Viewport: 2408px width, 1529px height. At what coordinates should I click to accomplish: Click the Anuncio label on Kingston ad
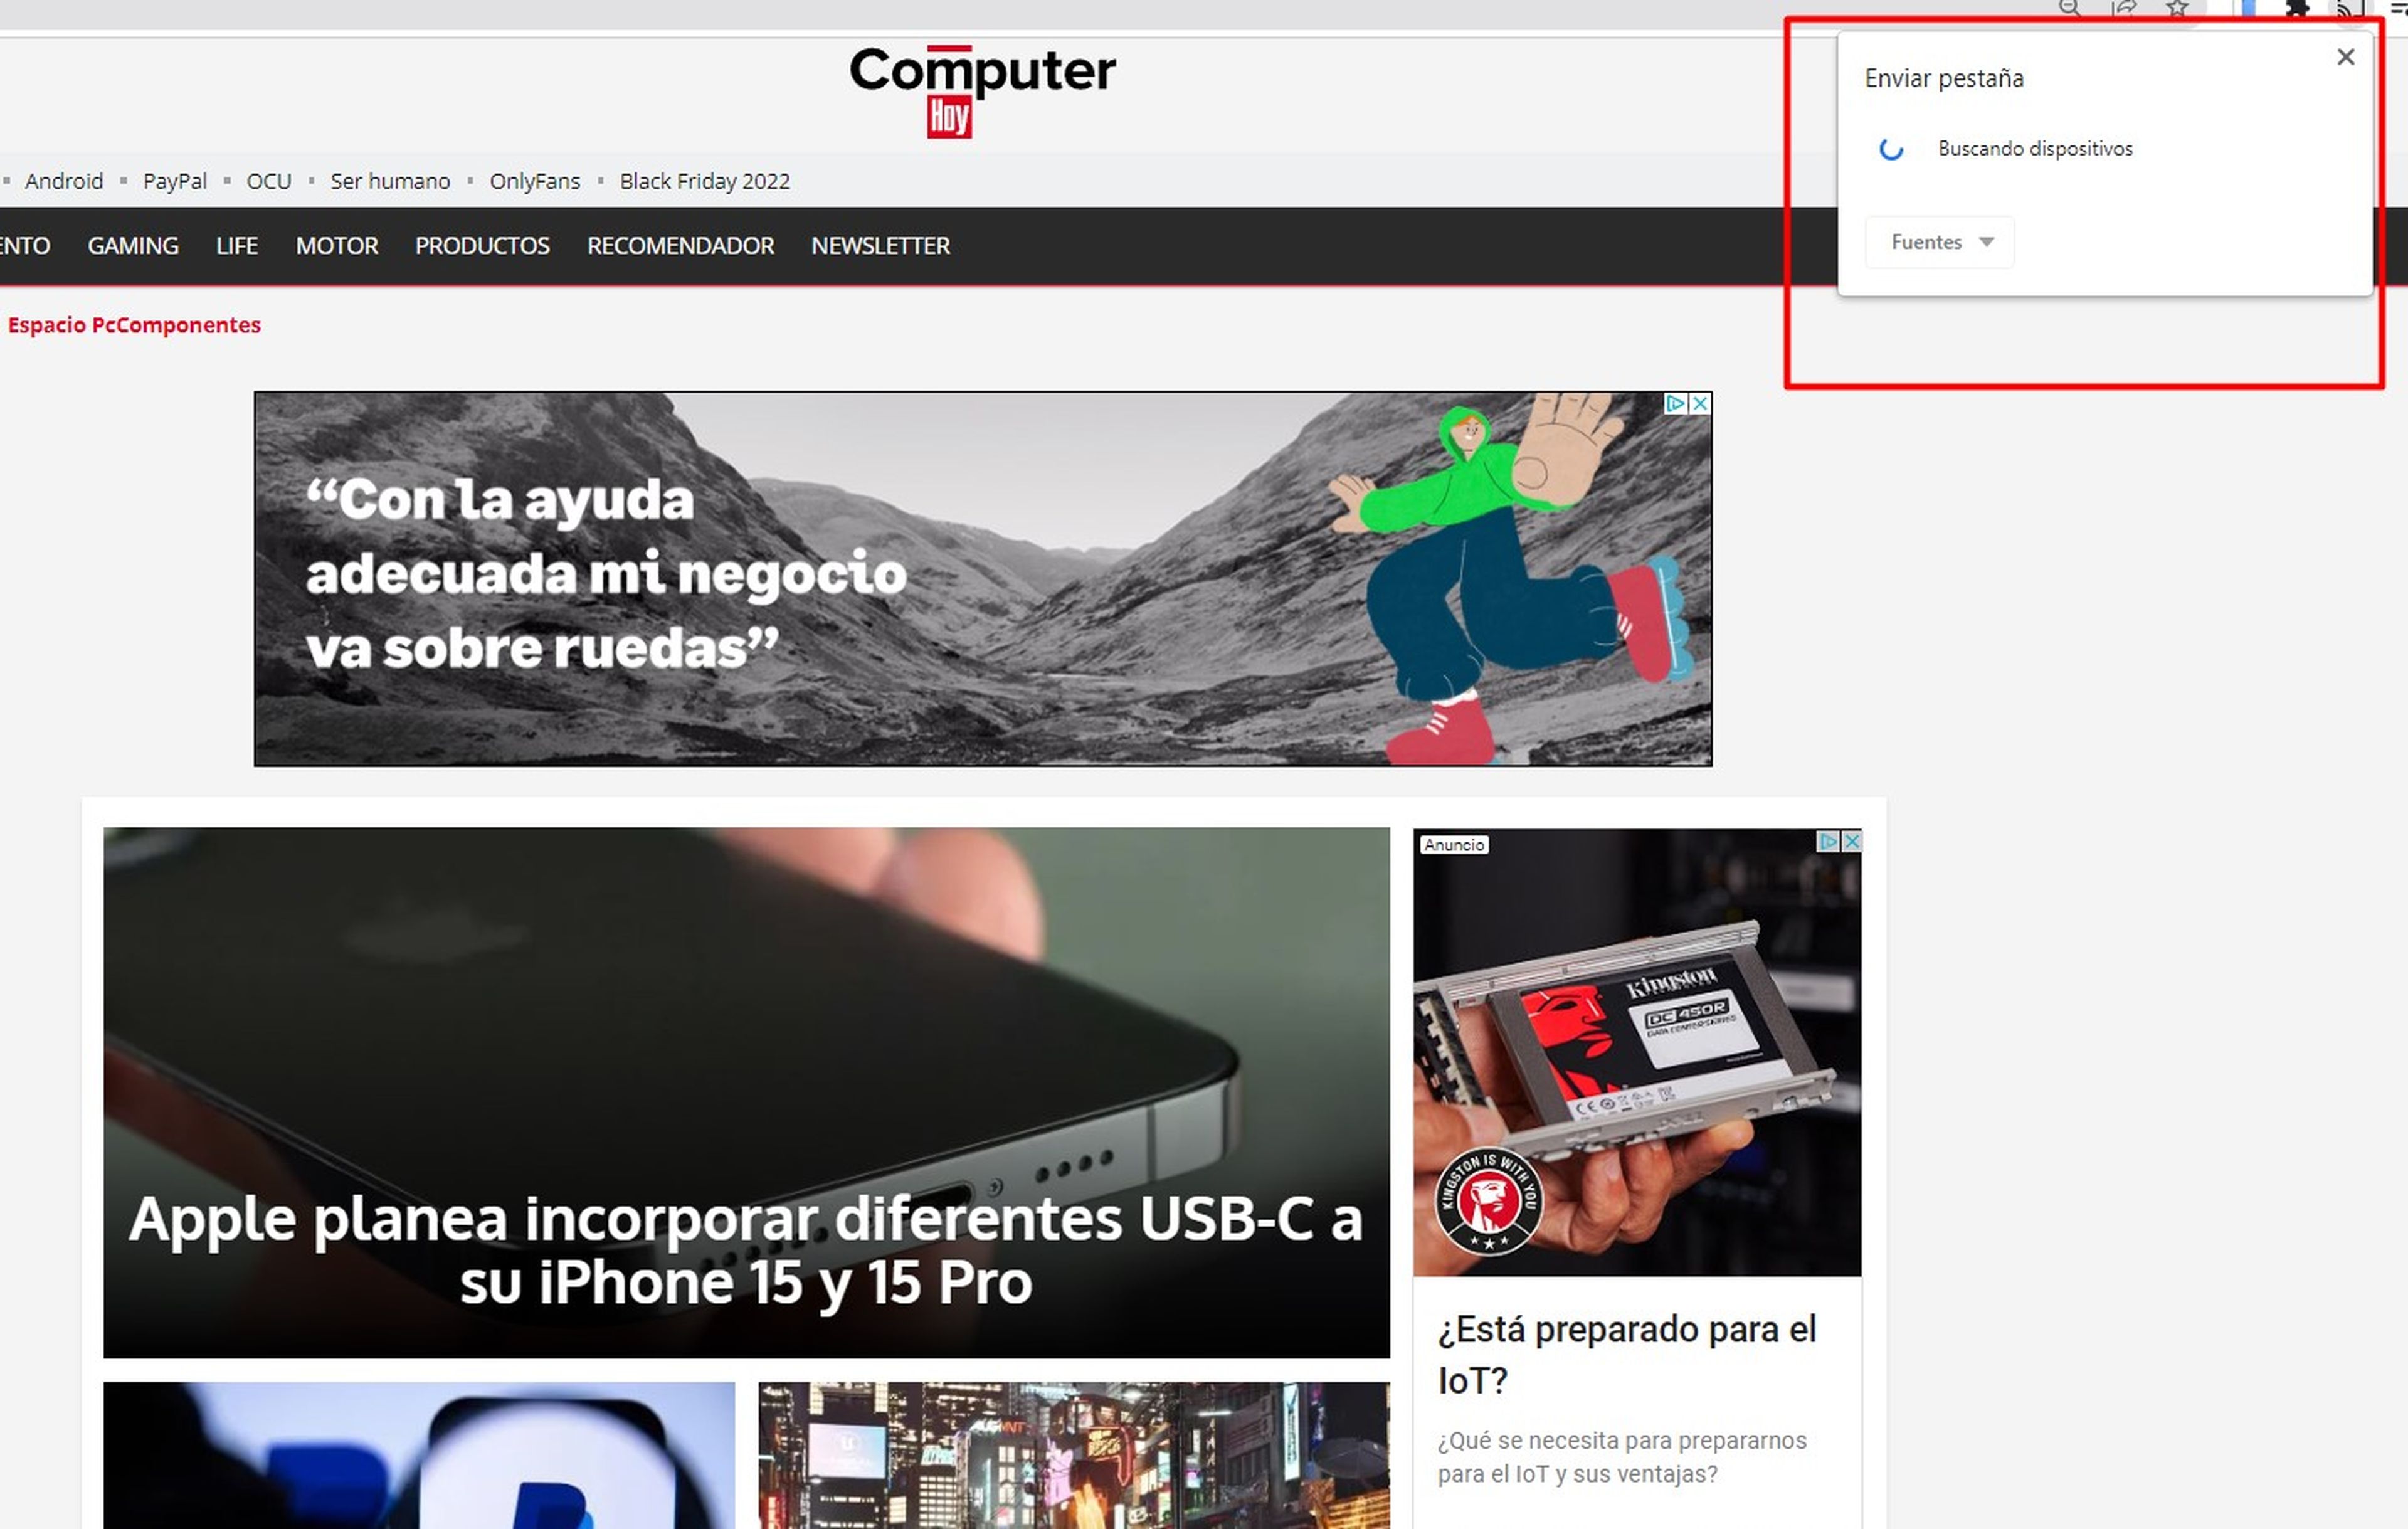(1454, 845)
